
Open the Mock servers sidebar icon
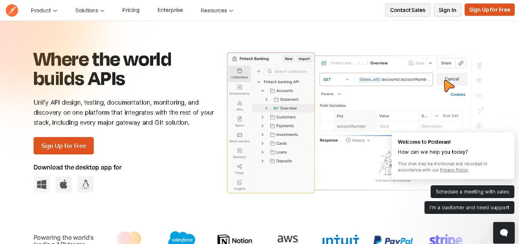[x=240, y=137]
